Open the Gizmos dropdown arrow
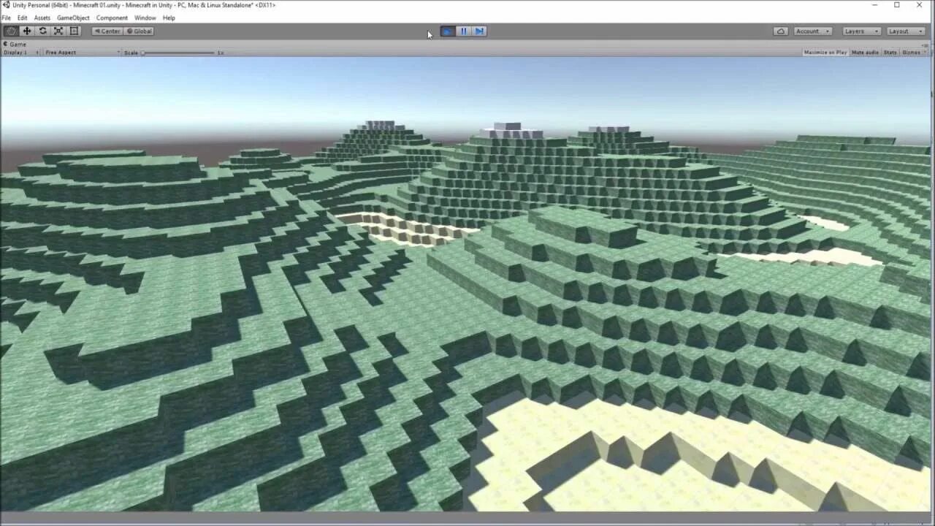The width and height of the screenshot is (935, 526). click(x=925, y=53)
